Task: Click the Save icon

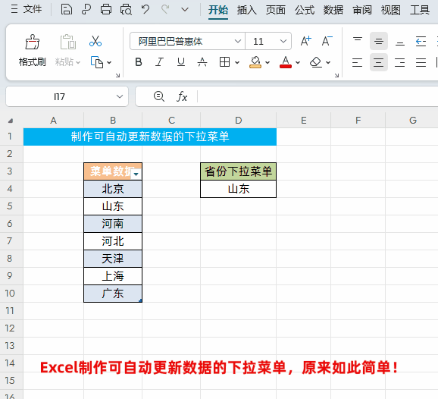Action: click(67, 9)
